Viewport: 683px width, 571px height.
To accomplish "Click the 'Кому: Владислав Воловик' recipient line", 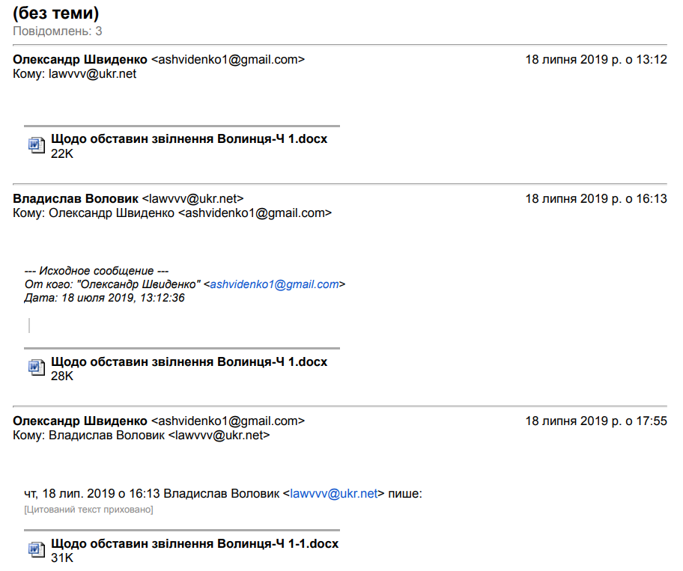I will click(x=142, y=436).
